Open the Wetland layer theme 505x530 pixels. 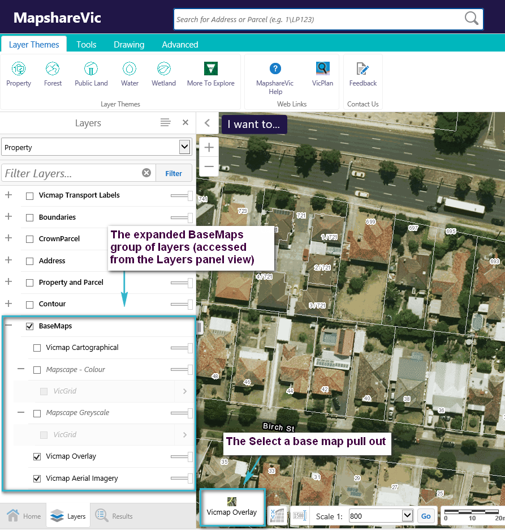[x=164, y=75]
